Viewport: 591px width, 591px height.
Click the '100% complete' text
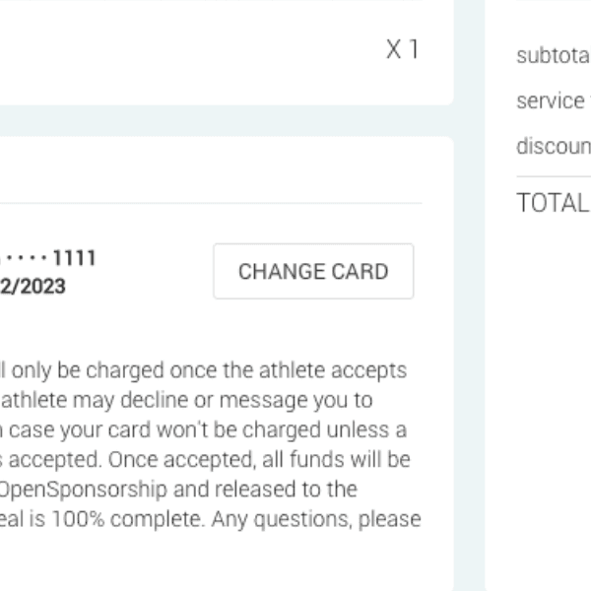[x=167, y=518]
